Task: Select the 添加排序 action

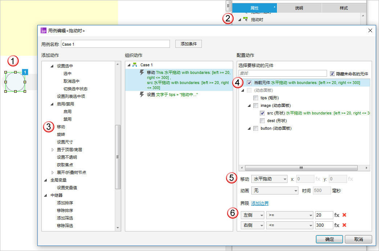Action: [x=65, y=203]
